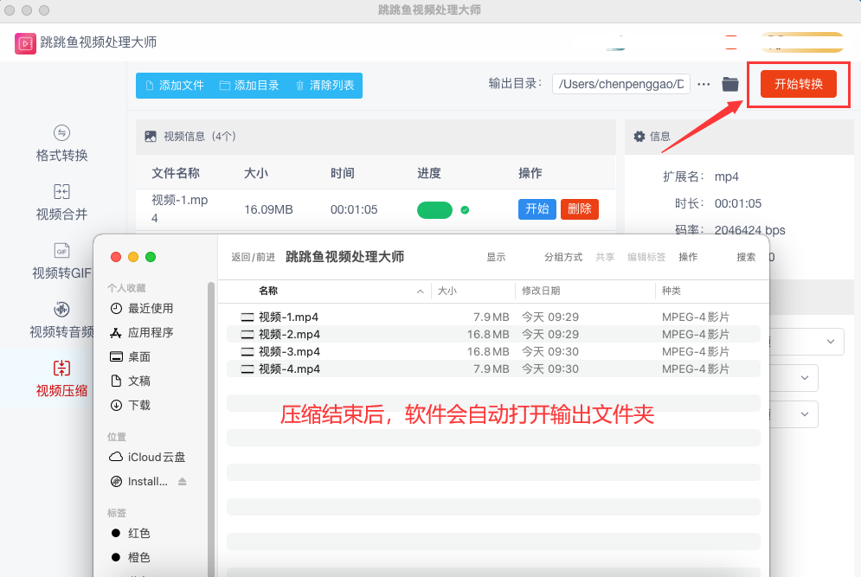The width and height of the screenshot is (861, 577).
Task: Click the three-dot browse output path button
Action: (704, 84)
